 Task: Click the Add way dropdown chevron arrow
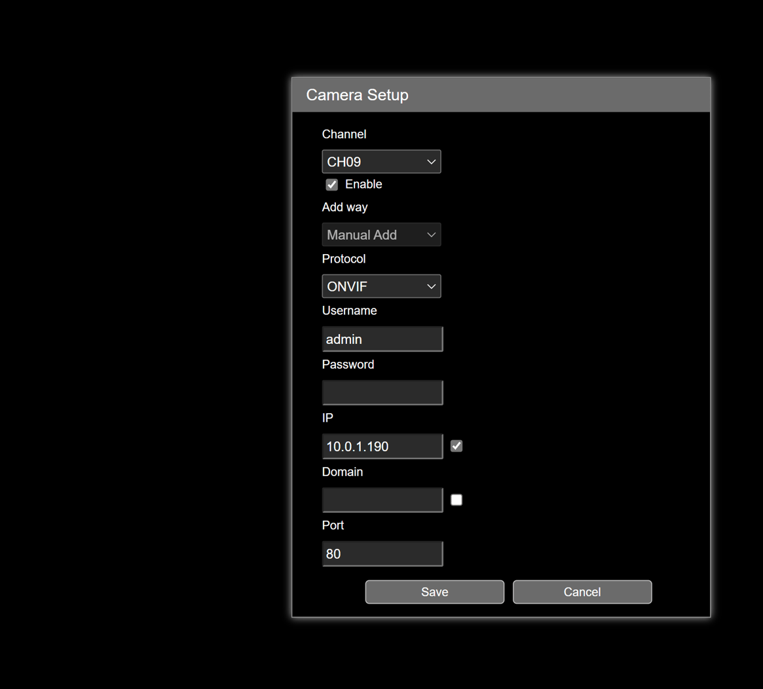click(431, 234)
